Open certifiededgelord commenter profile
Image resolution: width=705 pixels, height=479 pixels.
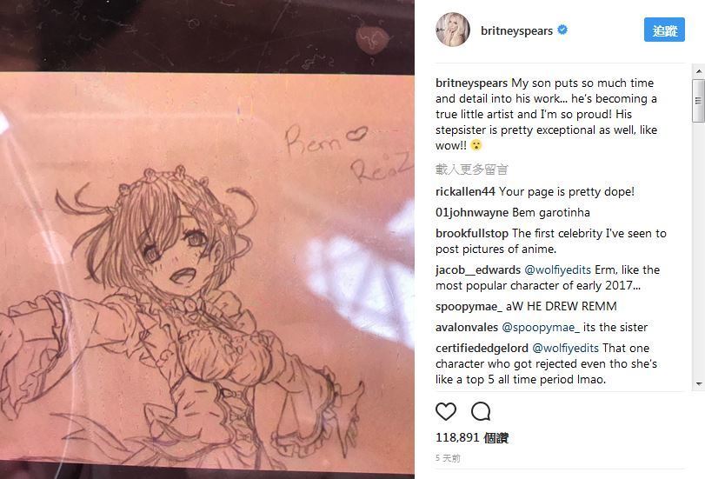coord(482,348)
